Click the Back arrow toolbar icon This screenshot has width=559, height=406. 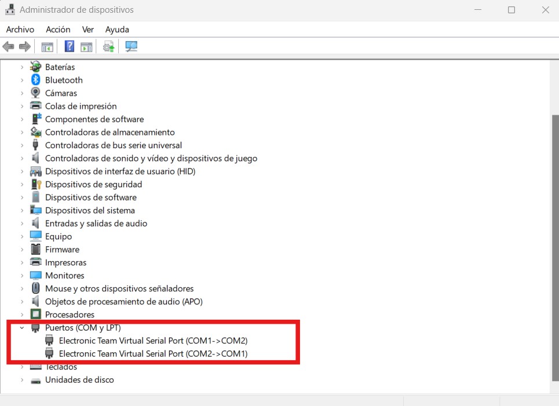[8, 46]
